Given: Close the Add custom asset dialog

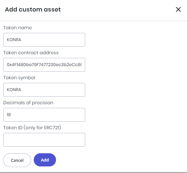Looking at the screenshot, I should pyautogui.click(x=178, y=9).
